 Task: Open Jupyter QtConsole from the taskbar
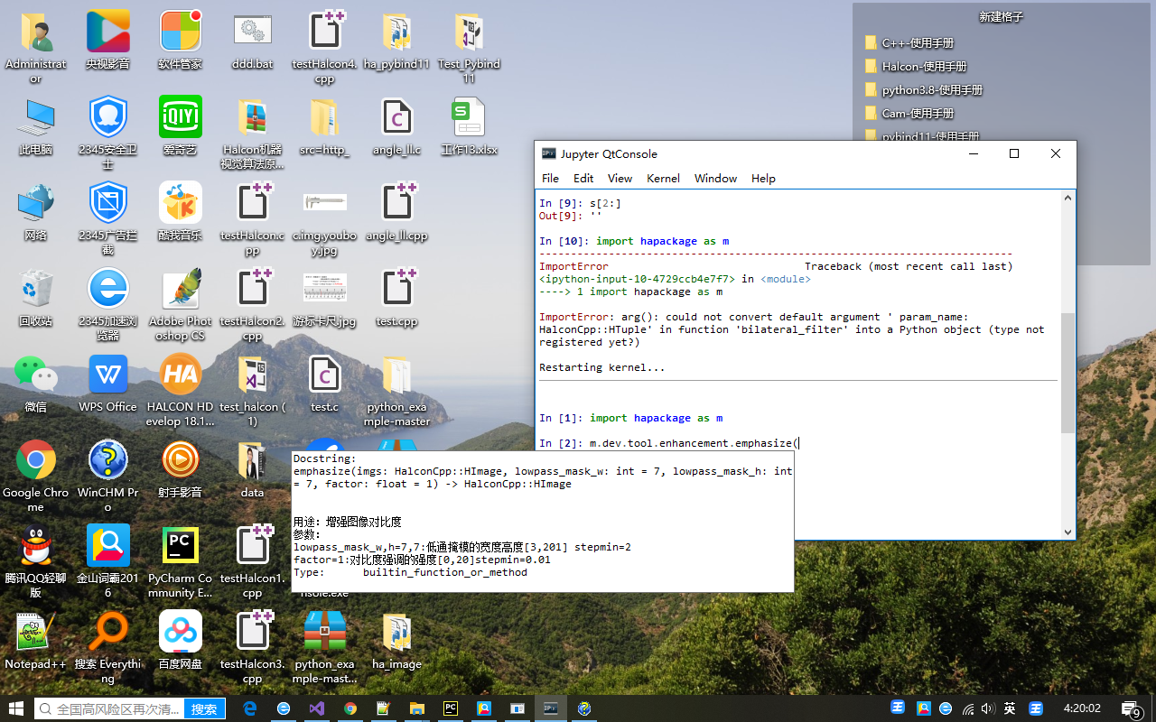(551, 708)
